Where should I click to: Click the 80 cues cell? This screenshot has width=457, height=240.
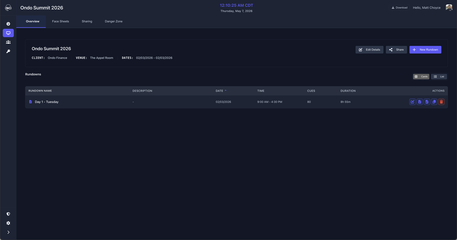click(309, 102)
